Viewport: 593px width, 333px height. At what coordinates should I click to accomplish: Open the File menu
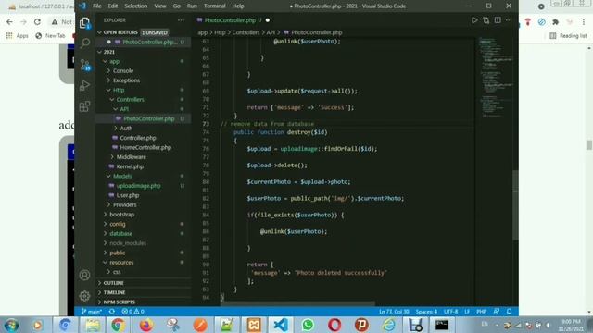tap(96, 6)
